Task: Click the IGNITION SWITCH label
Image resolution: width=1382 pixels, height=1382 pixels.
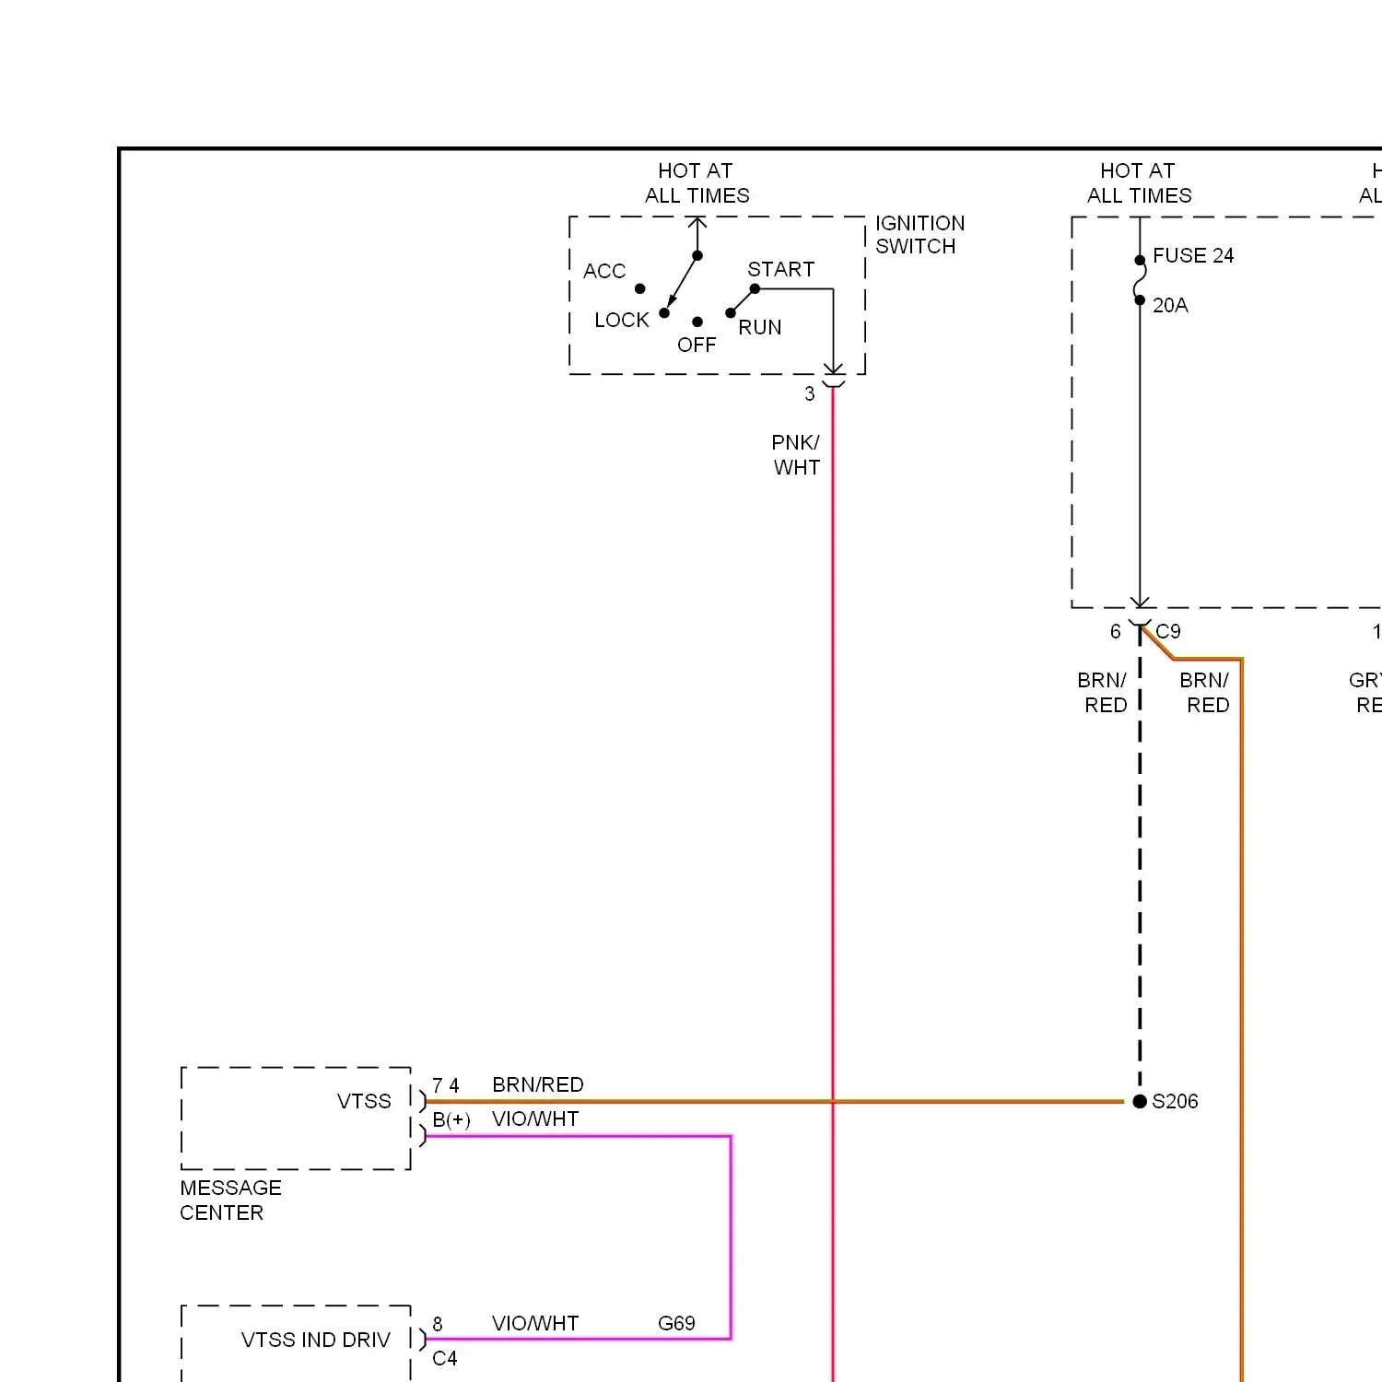Action: [919, 235]
